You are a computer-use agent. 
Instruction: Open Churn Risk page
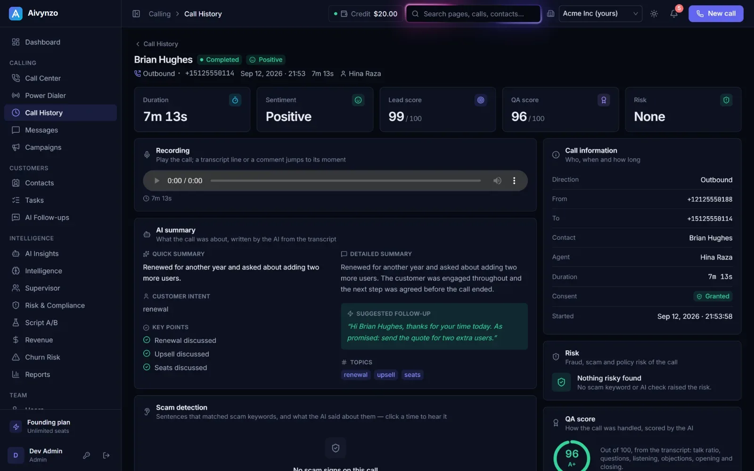60,357
